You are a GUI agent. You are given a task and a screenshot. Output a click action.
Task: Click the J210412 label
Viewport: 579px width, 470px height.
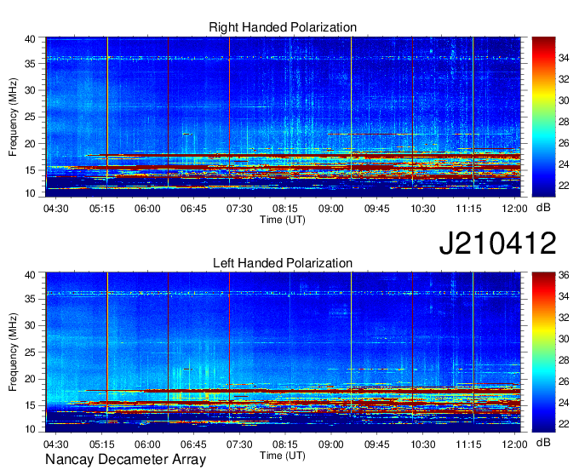pos(497,243)
